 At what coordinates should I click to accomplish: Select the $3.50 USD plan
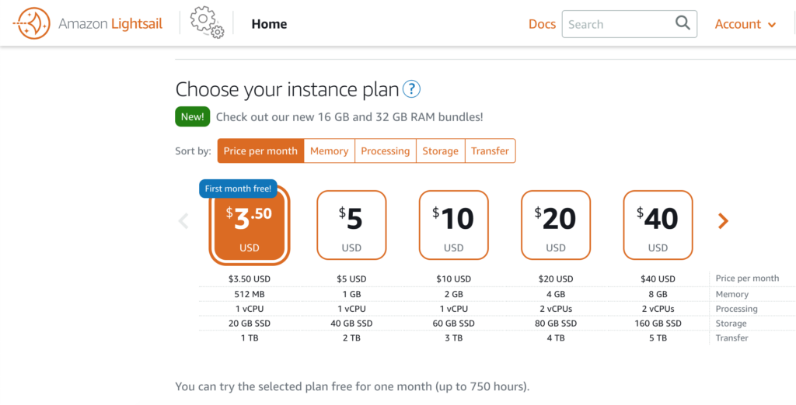point(250,225)
